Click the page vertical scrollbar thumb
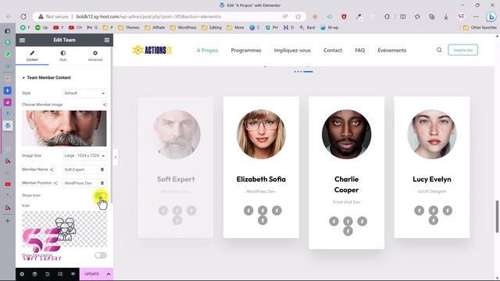This screenshot has width=500, height=281. 497,217
